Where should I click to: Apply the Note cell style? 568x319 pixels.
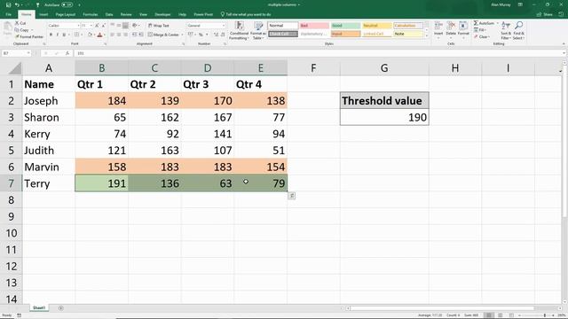click(408, 34)
